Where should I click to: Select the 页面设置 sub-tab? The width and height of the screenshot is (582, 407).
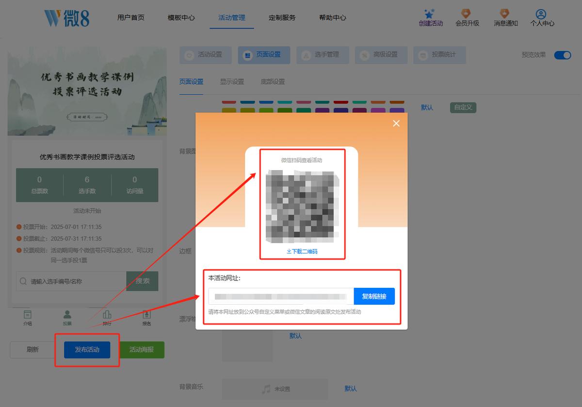pos(191,82)
